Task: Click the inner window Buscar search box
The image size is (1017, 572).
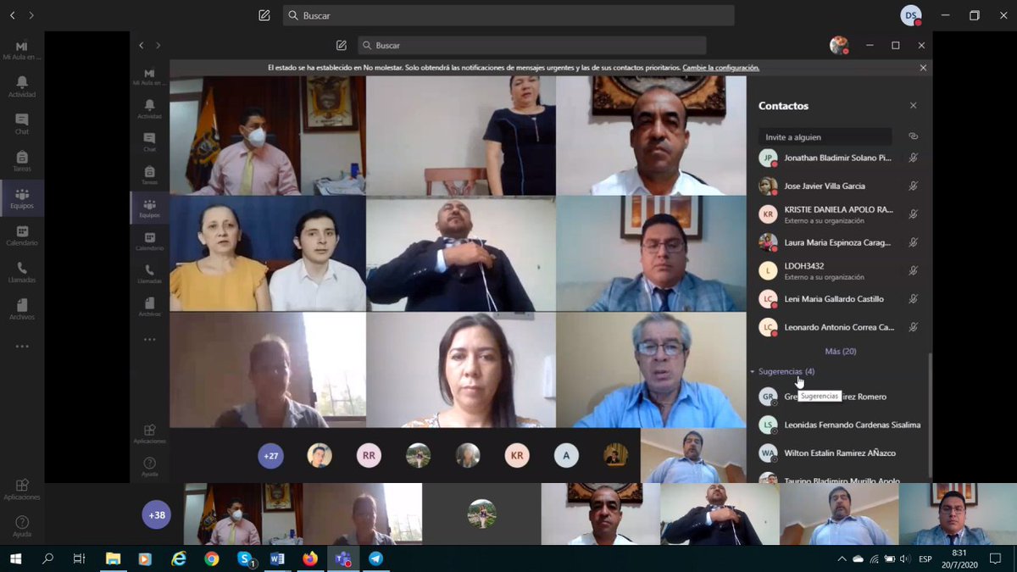Action: [531, 45]
